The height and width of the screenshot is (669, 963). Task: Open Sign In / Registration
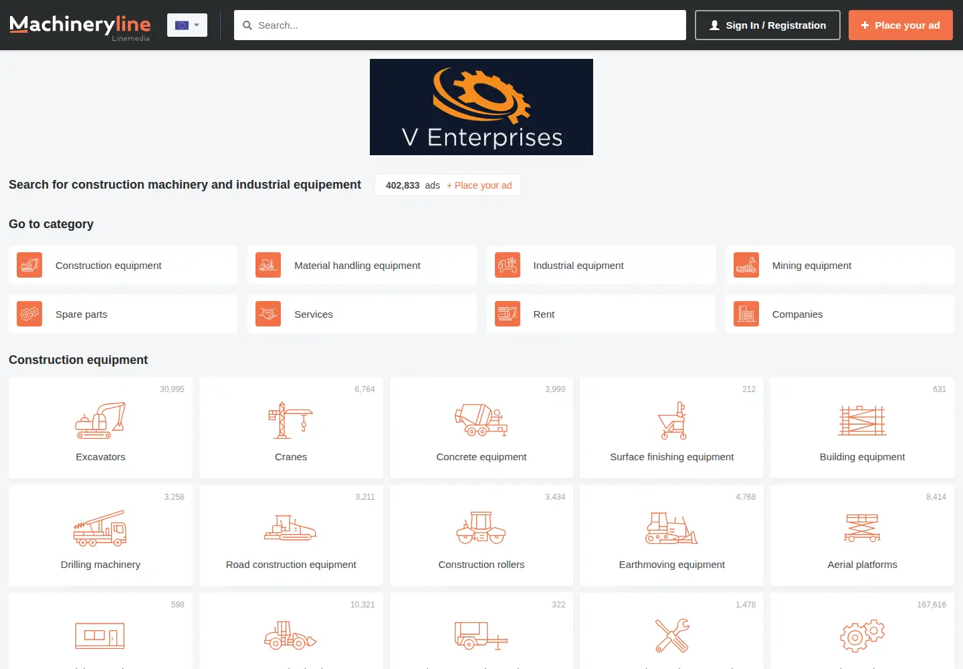coord(768,25)
